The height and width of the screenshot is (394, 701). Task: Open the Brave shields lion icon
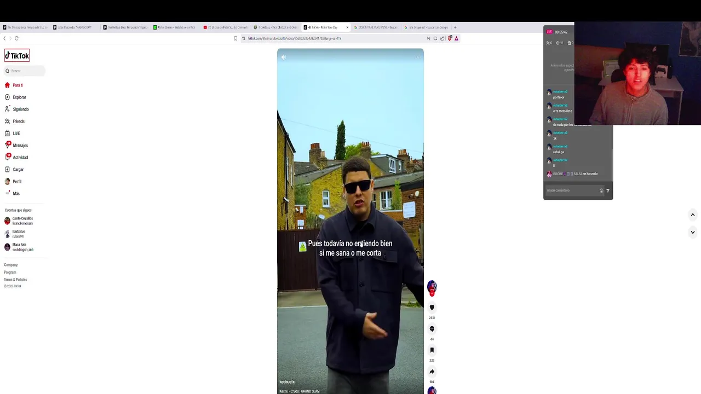coord(450,38)
